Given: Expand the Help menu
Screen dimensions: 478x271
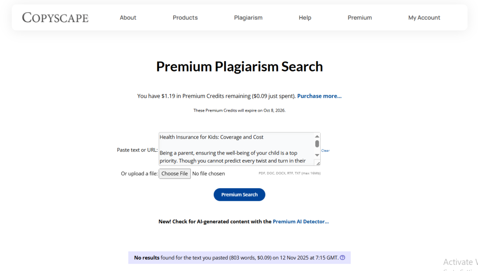Looking at the screenshot, I should pyautogui.click(x=305, y=18).
